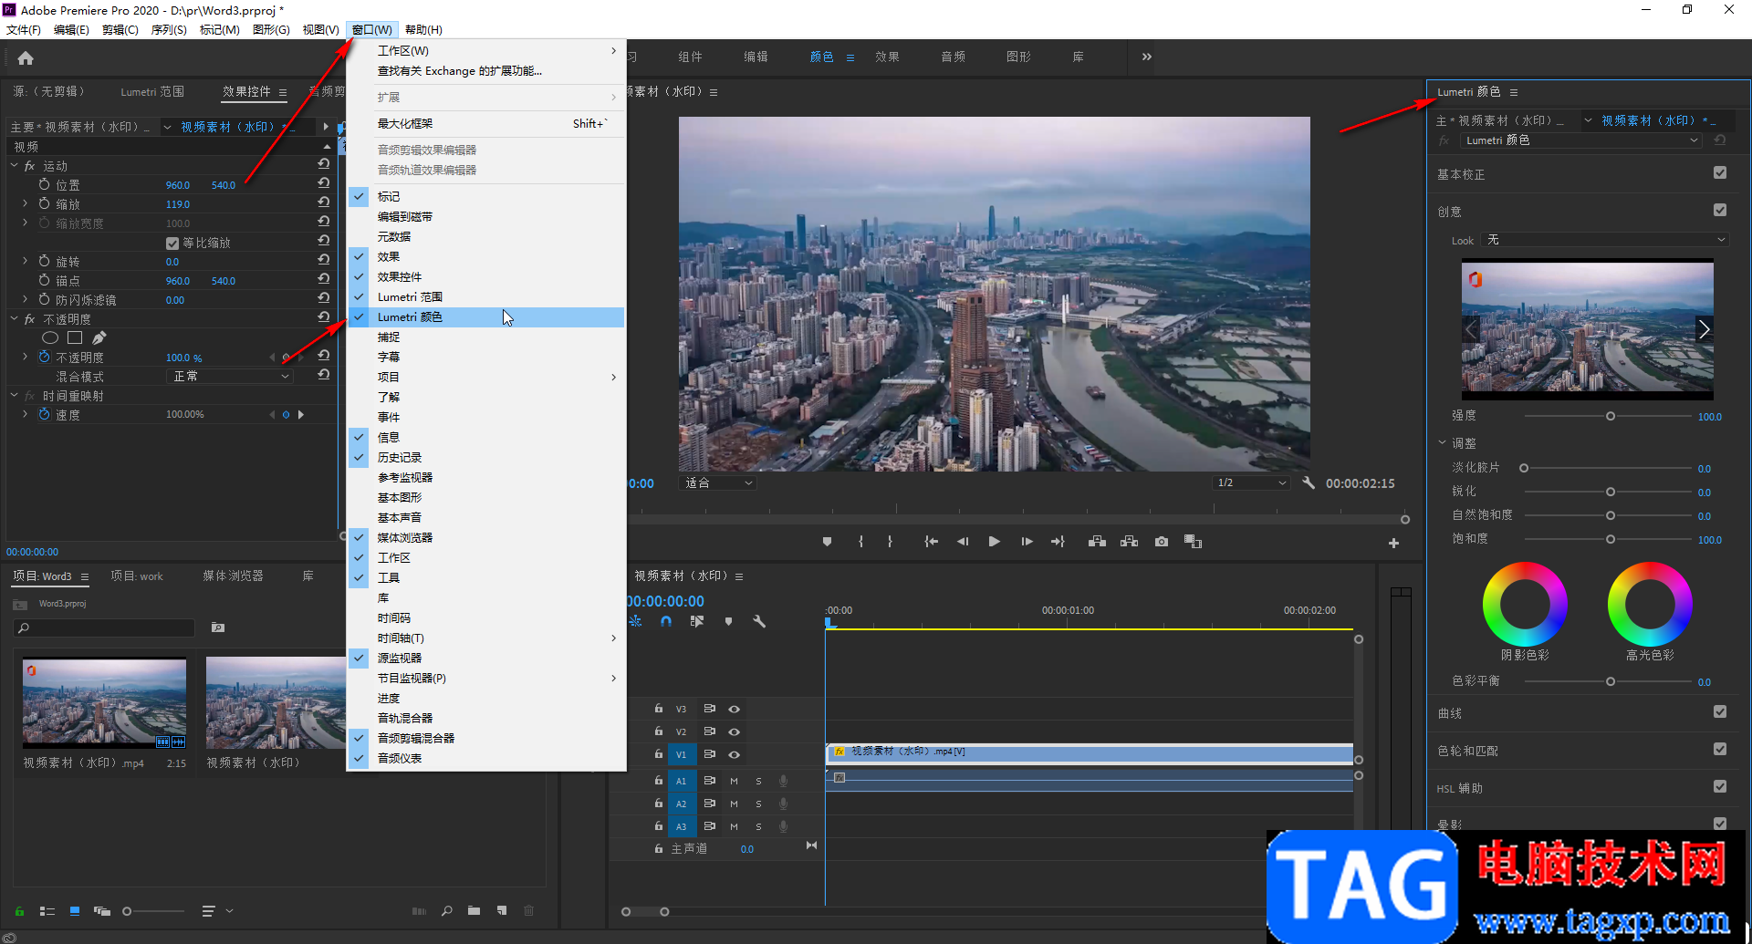Open the blend mode dropdown

pos(230,377)
